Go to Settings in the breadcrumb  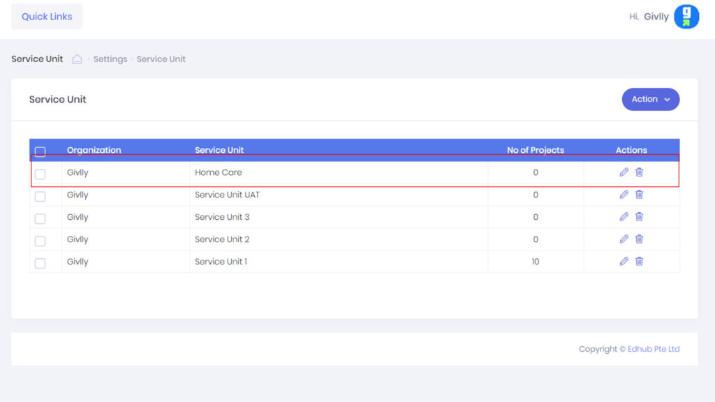110,59
